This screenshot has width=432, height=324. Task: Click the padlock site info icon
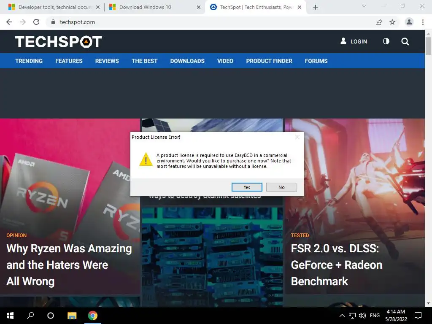click(x=53, y=22)
